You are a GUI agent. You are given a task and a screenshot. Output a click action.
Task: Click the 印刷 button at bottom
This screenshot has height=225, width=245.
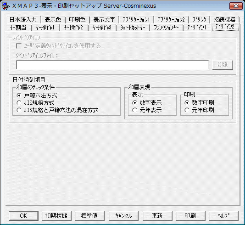(x=190, y=216)
